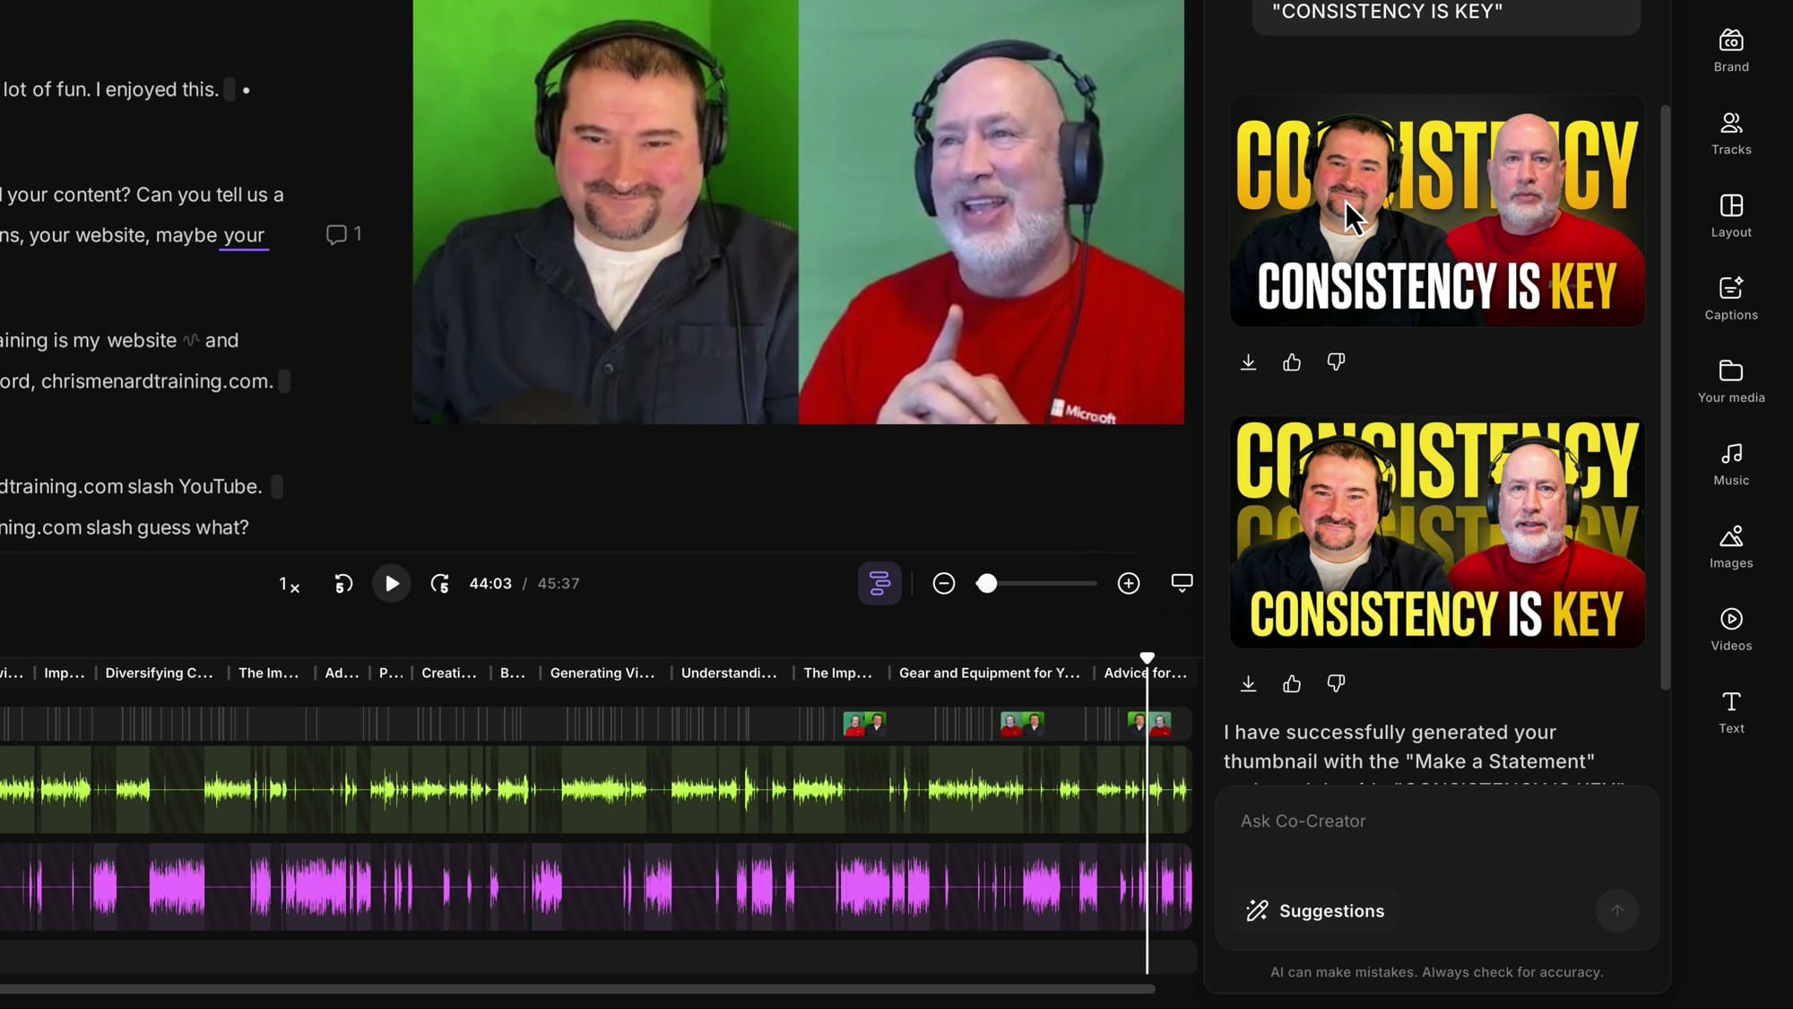Play the video in the preview
1793x1009 pixels.
[391, 583]
